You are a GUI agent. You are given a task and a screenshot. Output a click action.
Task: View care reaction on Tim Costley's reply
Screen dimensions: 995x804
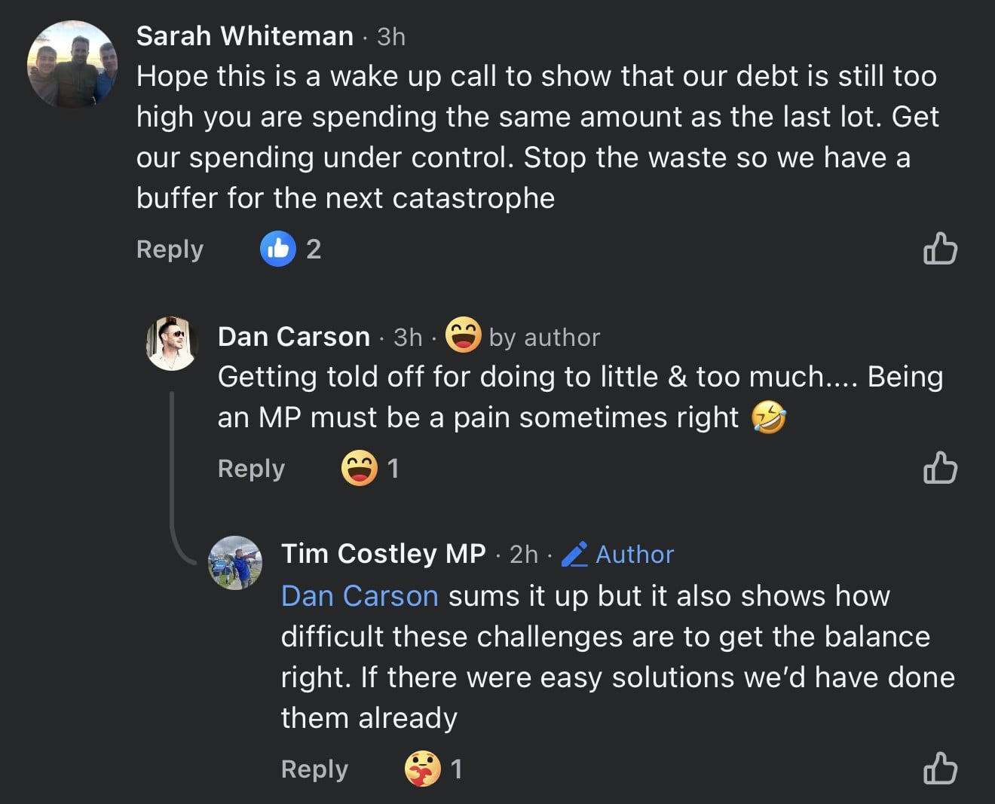(422, 769)
